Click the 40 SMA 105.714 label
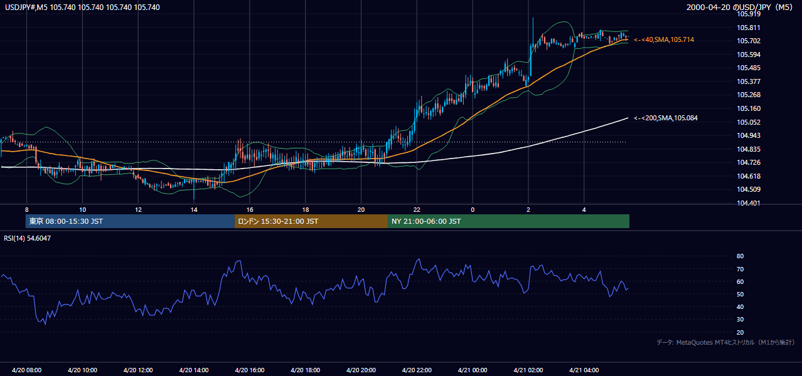Image resolution: width=802 pixels, height=376 pixels. click(664, 39)
